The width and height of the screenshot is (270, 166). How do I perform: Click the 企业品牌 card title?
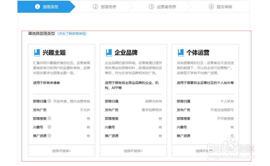point(126,52)
